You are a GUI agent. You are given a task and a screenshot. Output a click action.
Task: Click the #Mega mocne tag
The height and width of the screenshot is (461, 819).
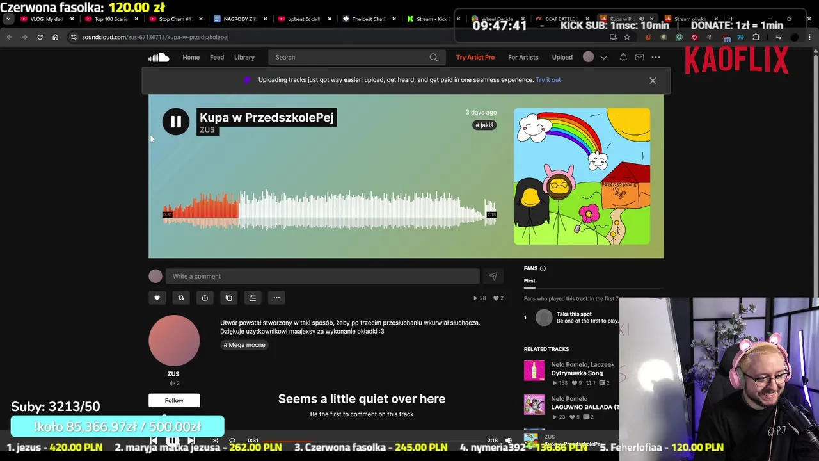pyautogui.click(x=244, y=345)
